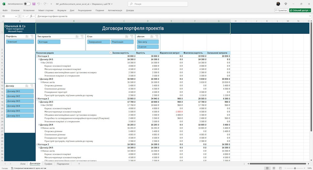Screen dimensions: 313x170
Task: Click the fx insert function icon
Action: click(31, 16)
